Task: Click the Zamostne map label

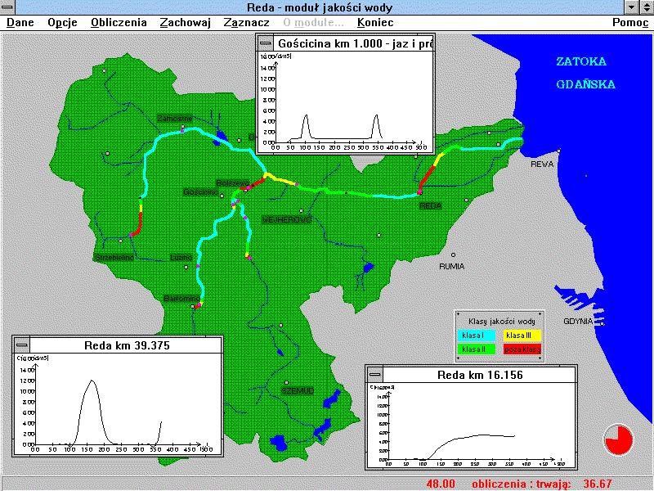Action: pos(175,118)
